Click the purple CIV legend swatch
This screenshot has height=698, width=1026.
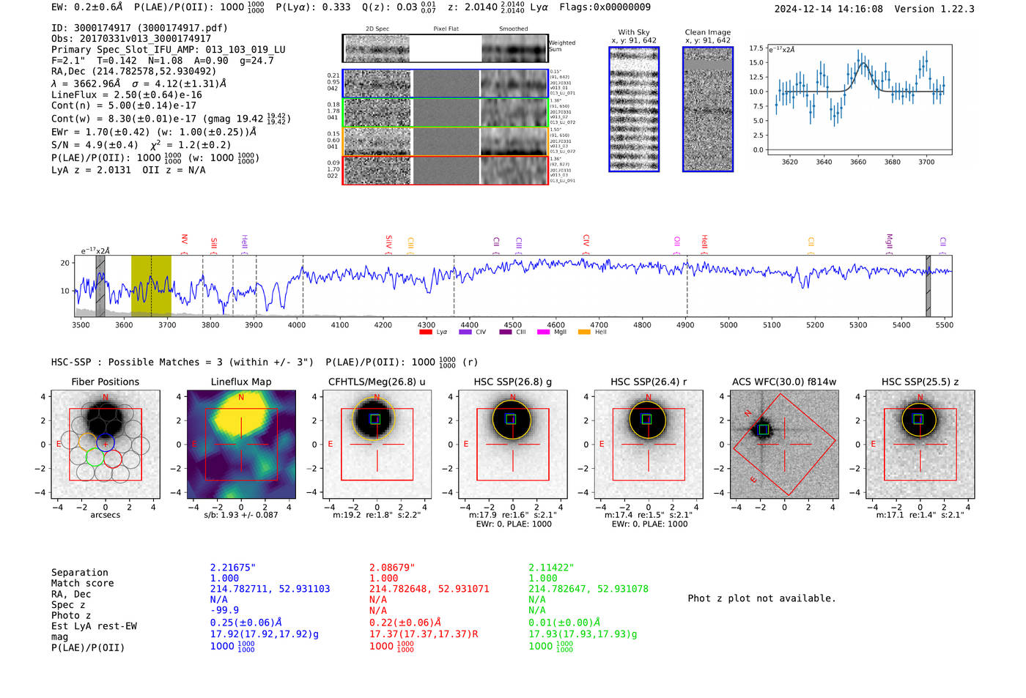click(x=465, y=333)
